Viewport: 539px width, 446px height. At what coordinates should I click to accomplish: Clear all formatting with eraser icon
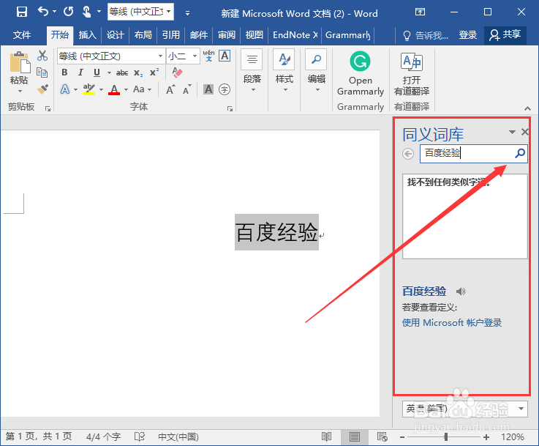177,73
